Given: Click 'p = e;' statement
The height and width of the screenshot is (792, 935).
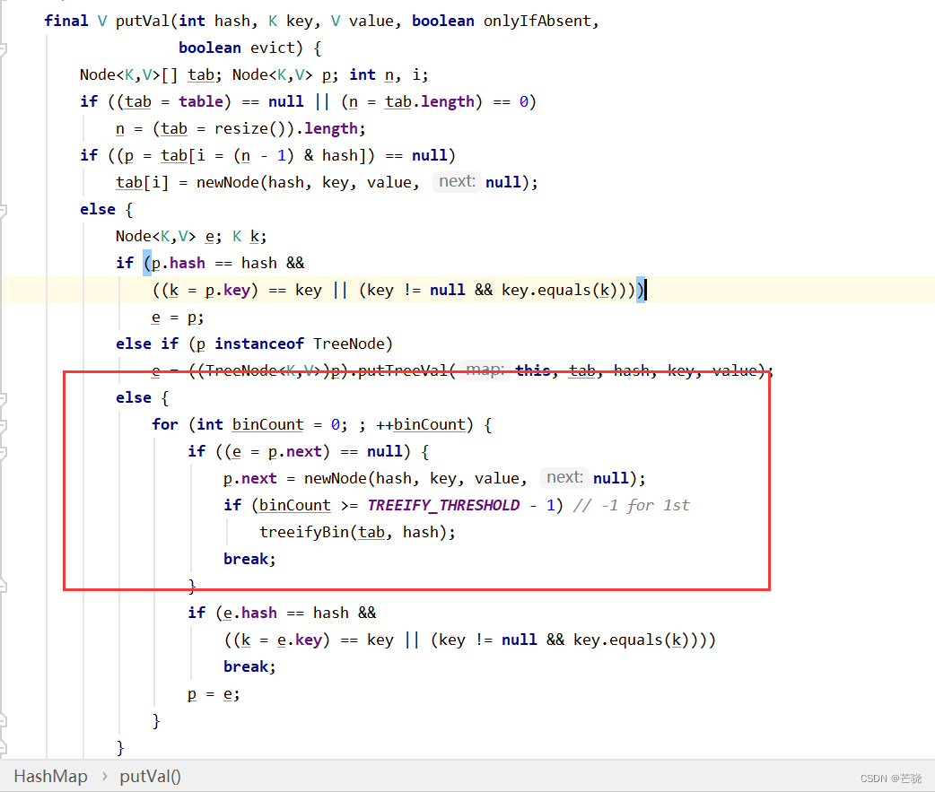Looking at the screenshot, I should (214, 693).
